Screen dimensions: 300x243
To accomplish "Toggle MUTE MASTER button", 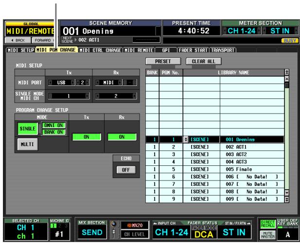I will click(x=267, y=235).
